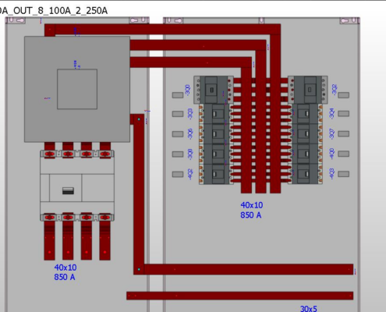Click the label plate beside -3Q2
Screen dimensions: 386x312
(343, 95)
